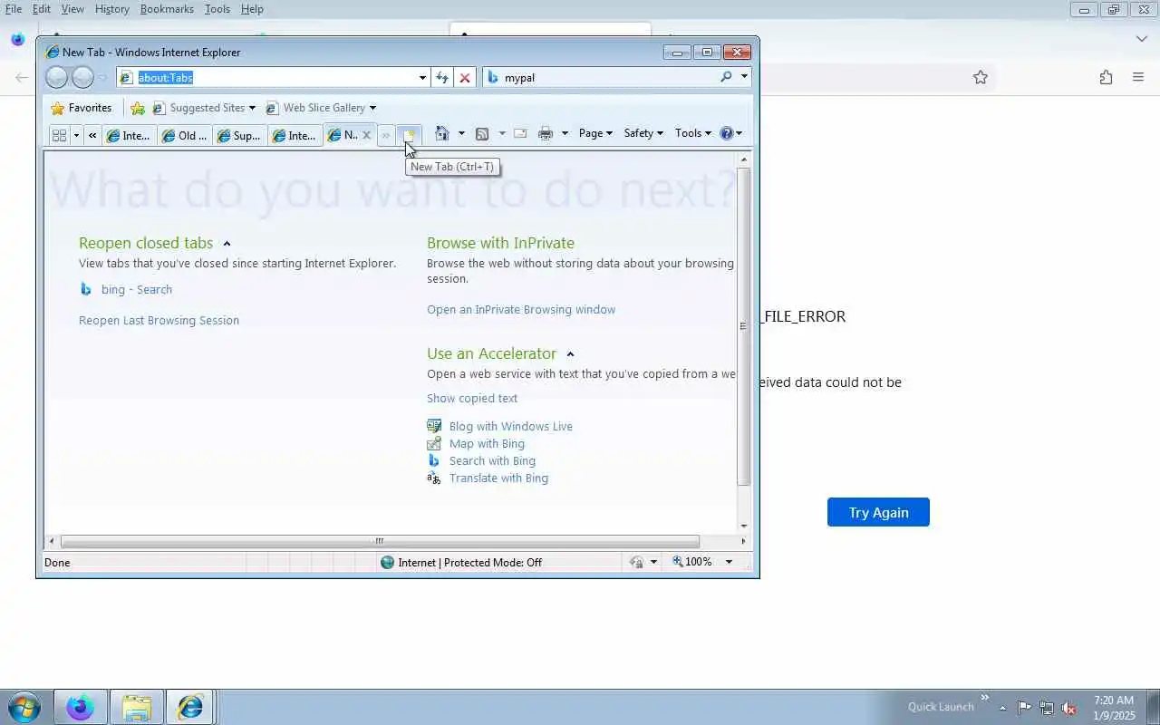Click the Refresh icon beside the address bar
1160x725 pixels.
point(442,78)
